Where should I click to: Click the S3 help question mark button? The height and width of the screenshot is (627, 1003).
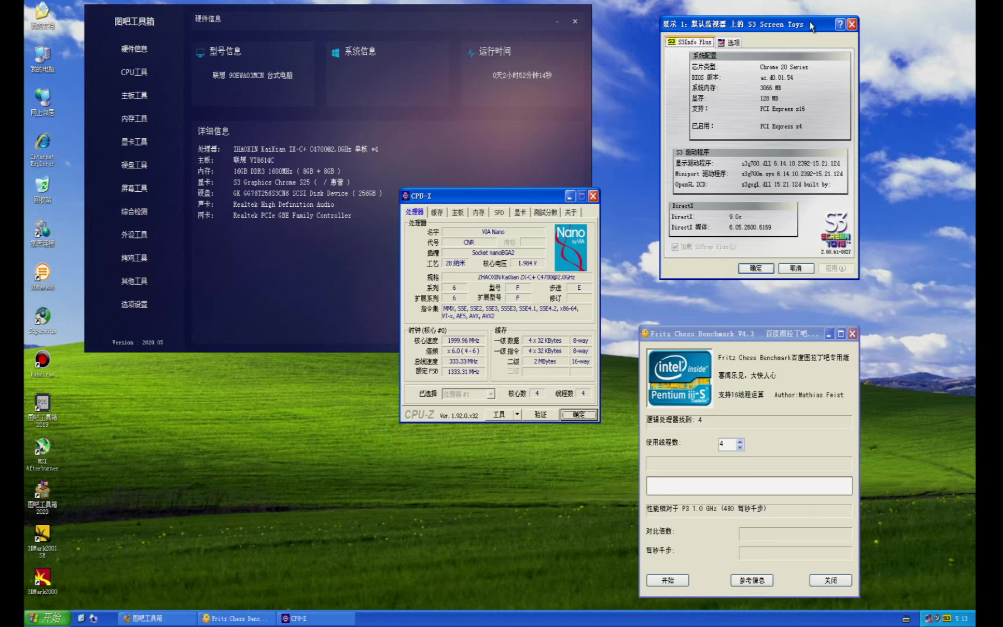(840, 24)
